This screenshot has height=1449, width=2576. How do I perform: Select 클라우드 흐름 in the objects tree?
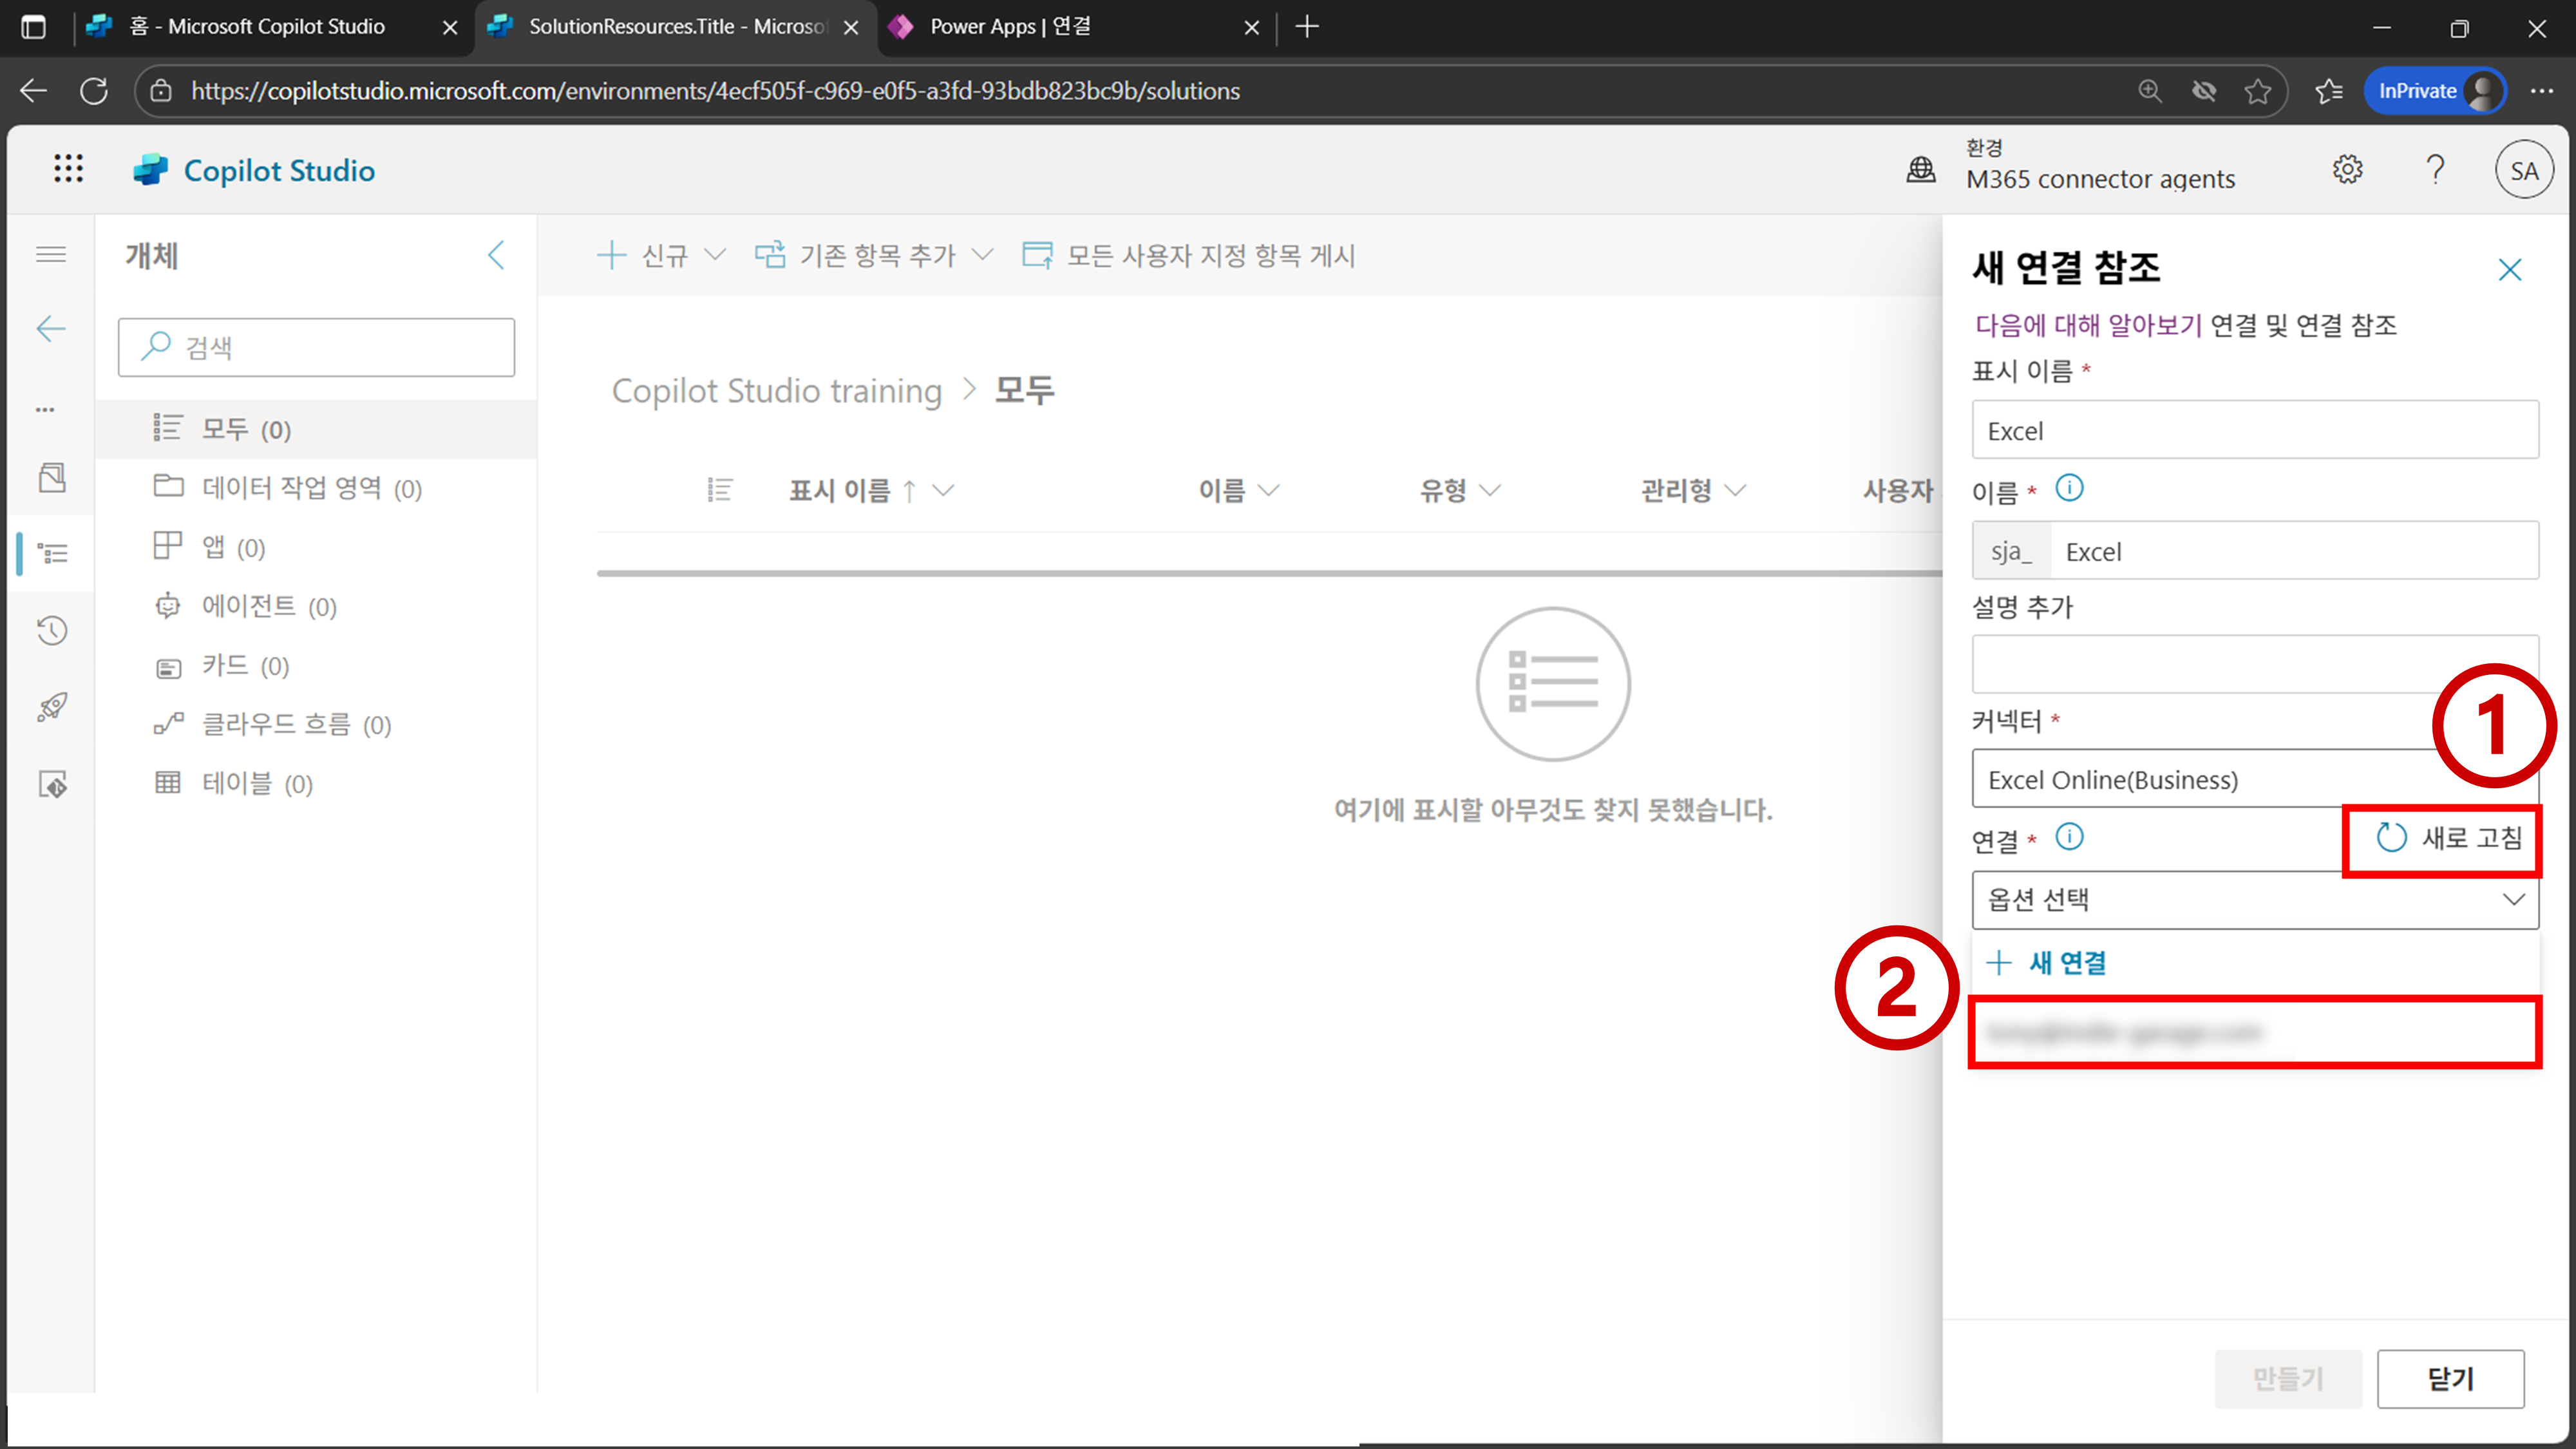[x=276, y=724]
